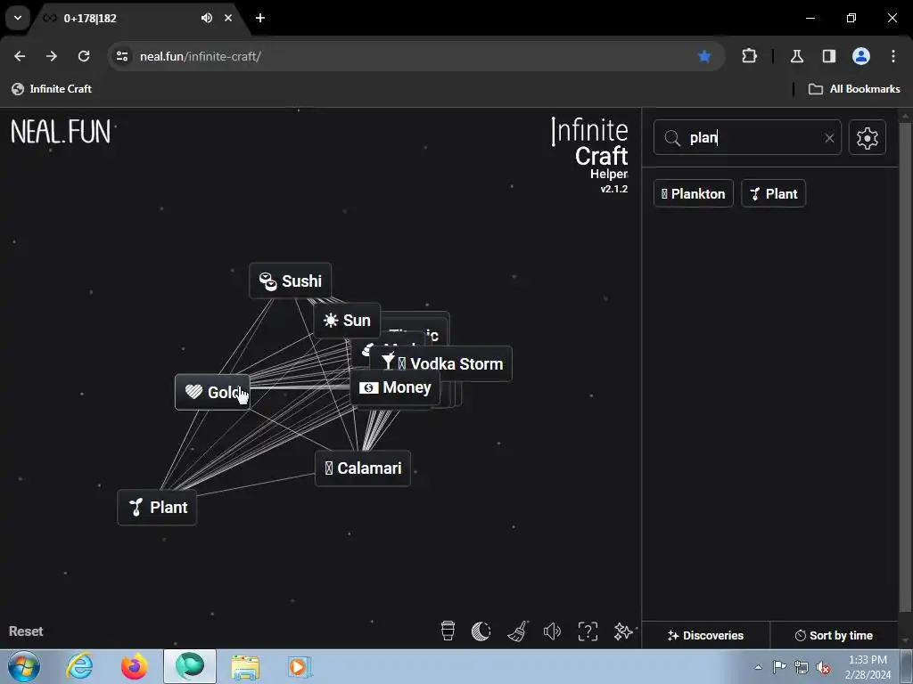Image resolution: width=913 pixels, height=684 pixels.
Task: Select the Money element on the canvas
Action: (395, 387)
